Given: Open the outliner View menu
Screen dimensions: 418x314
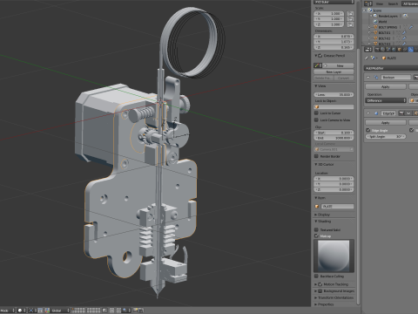Looking at the screenshot, I should pos(380,3).
